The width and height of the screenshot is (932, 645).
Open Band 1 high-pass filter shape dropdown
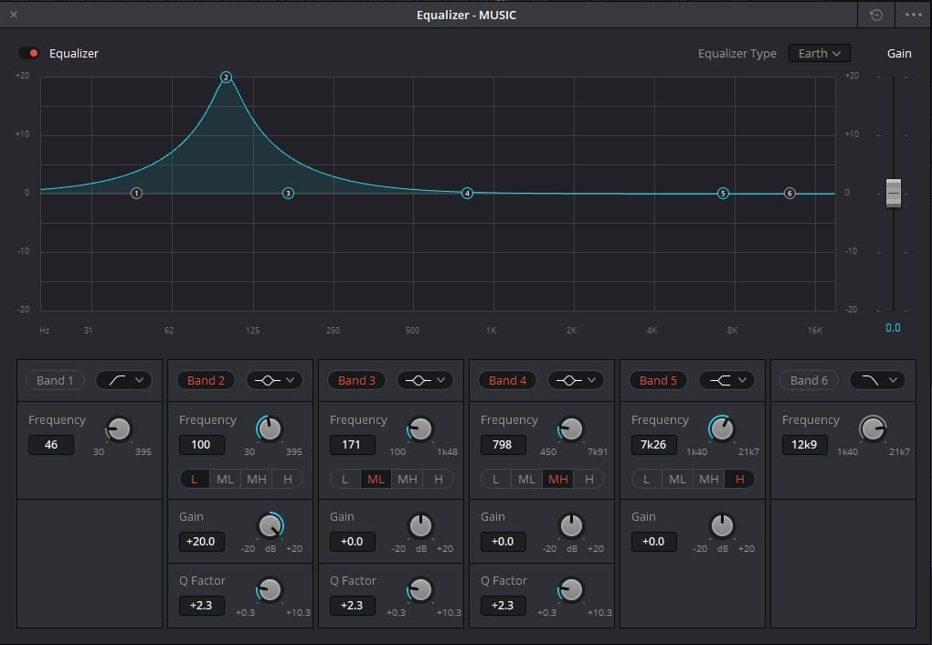(123, 380)
